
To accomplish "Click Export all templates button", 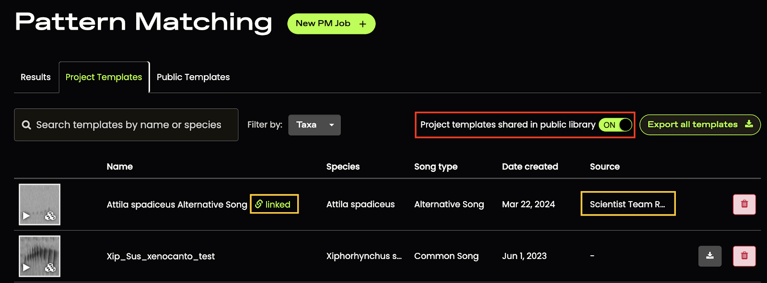I will pyautogui.click(x=700, y=125).
